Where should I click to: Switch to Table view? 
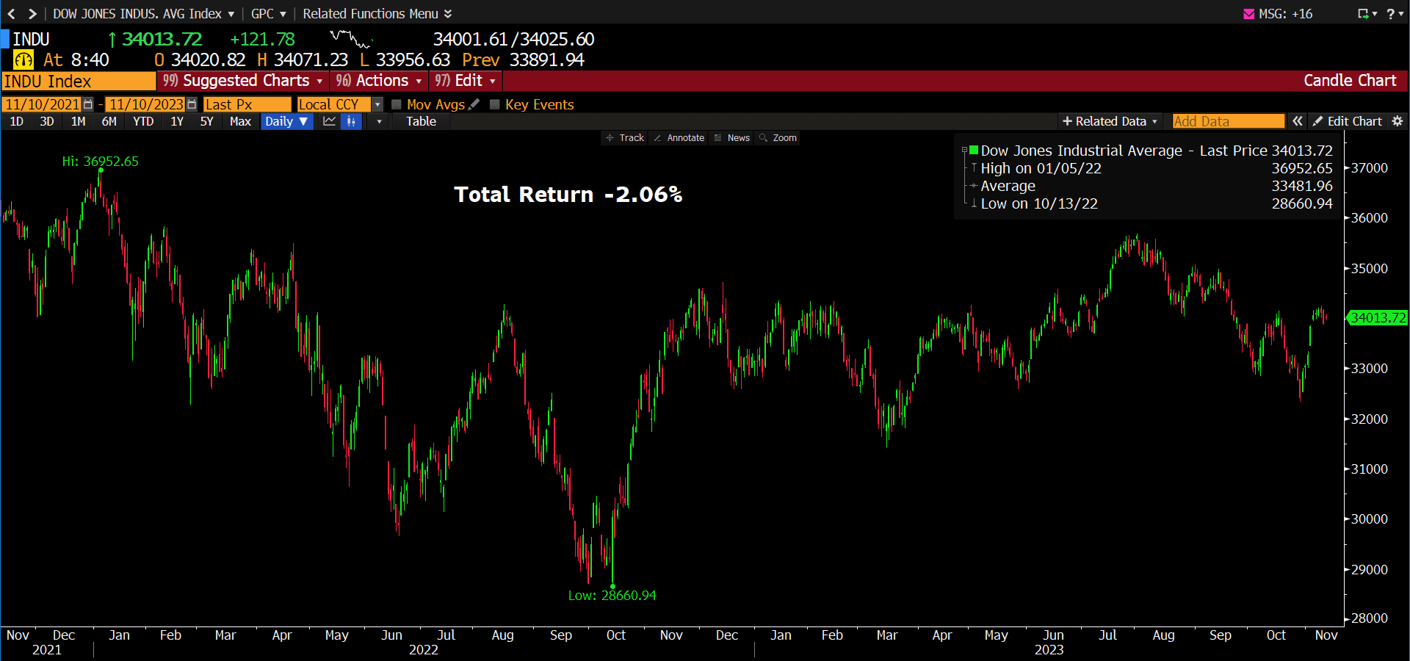(x=421, y=121)
